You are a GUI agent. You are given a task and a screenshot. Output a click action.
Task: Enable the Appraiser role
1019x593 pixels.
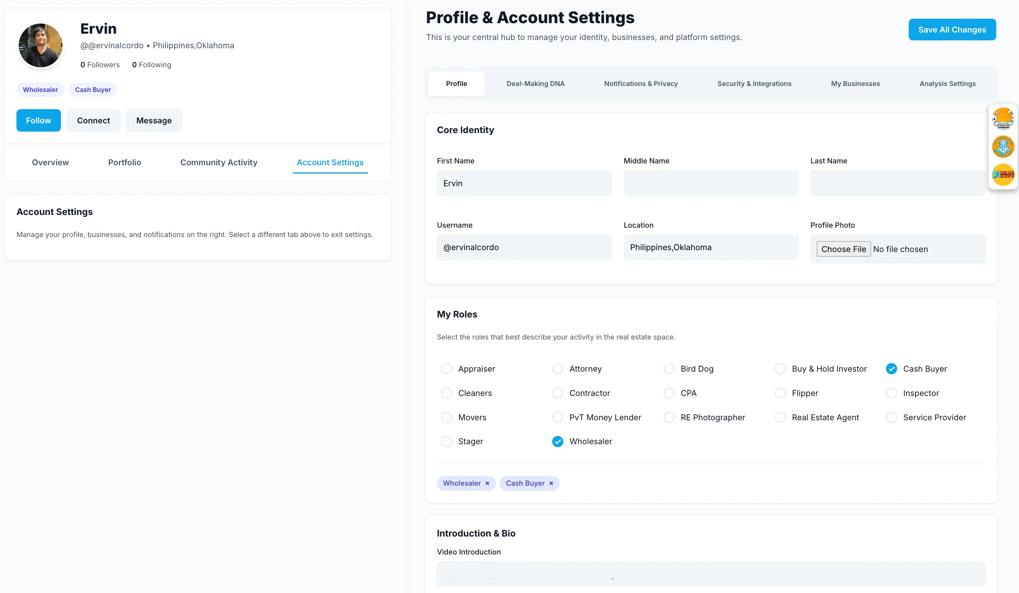tap(446, 369)
